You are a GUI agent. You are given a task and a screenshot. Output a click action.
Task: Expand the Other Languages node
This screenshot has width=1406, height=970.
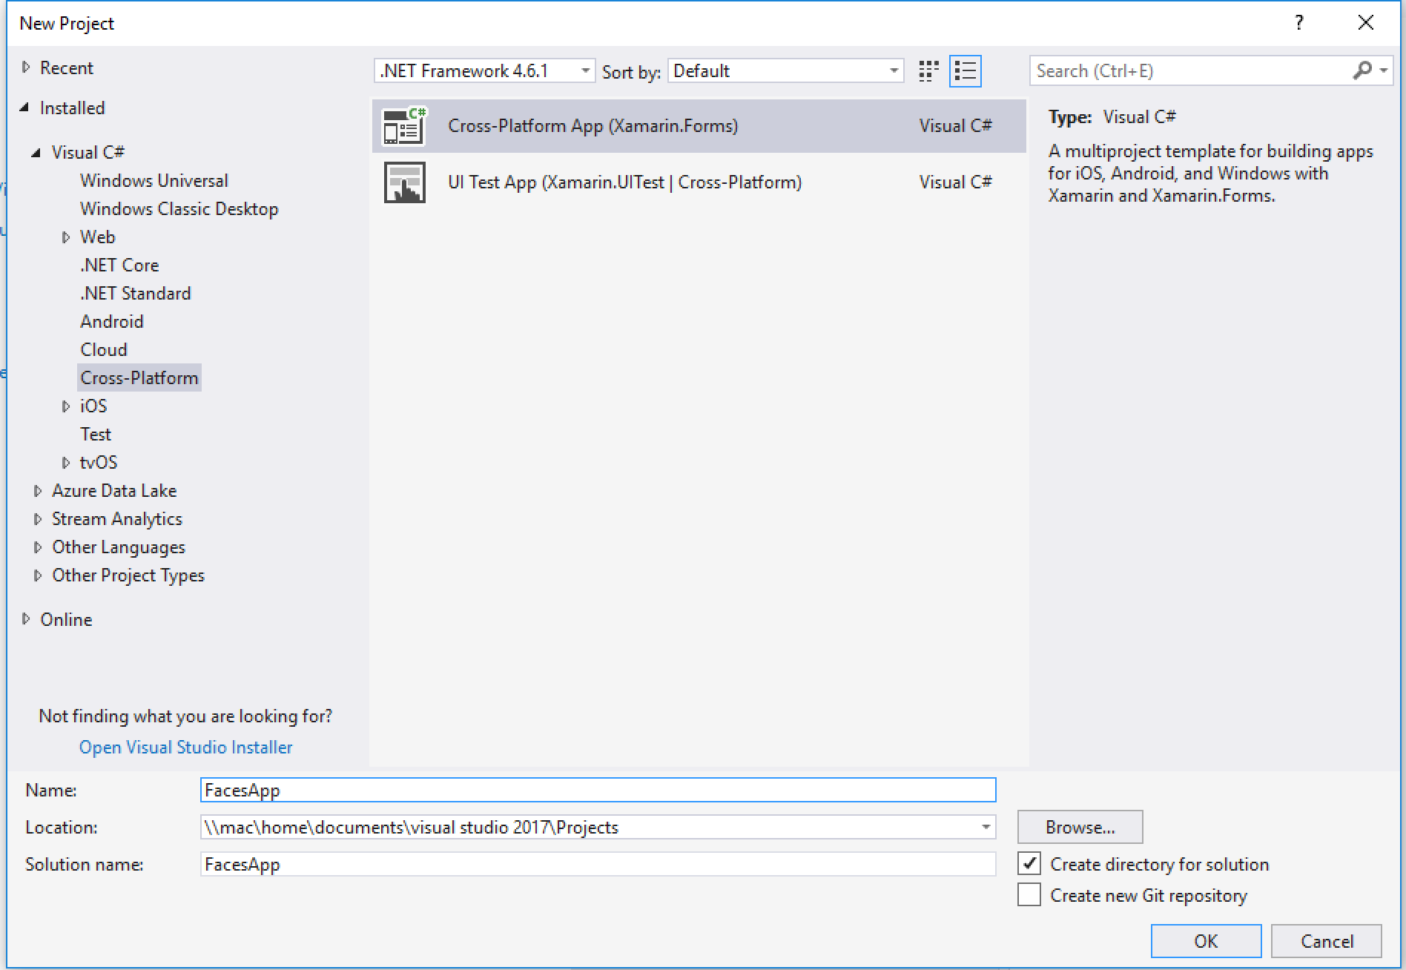click(x=38, y=547)
